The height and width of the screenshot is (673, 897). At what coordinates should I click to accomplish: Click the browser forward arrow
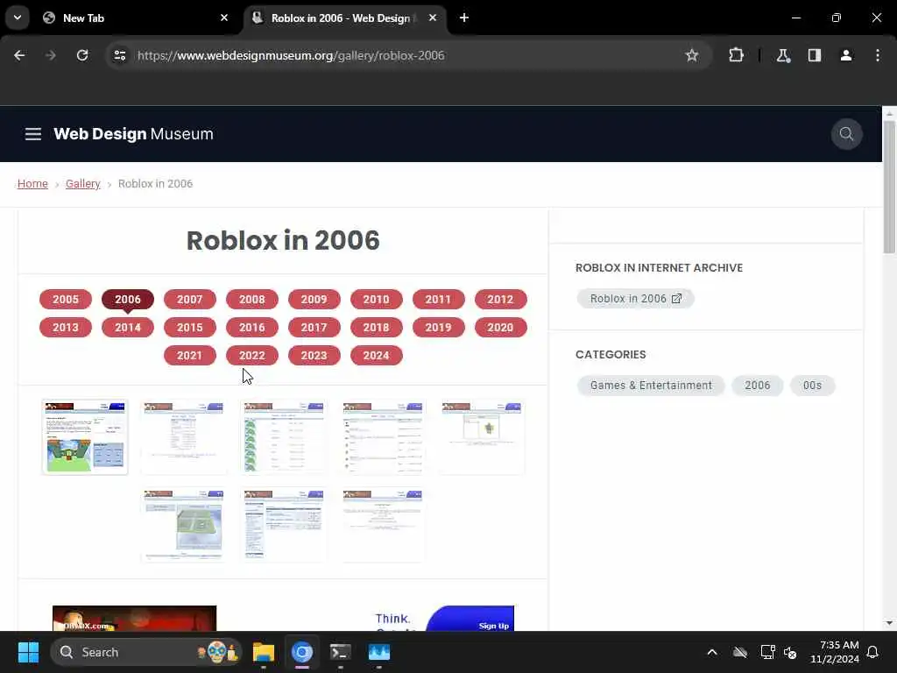(x=50, y=55)
